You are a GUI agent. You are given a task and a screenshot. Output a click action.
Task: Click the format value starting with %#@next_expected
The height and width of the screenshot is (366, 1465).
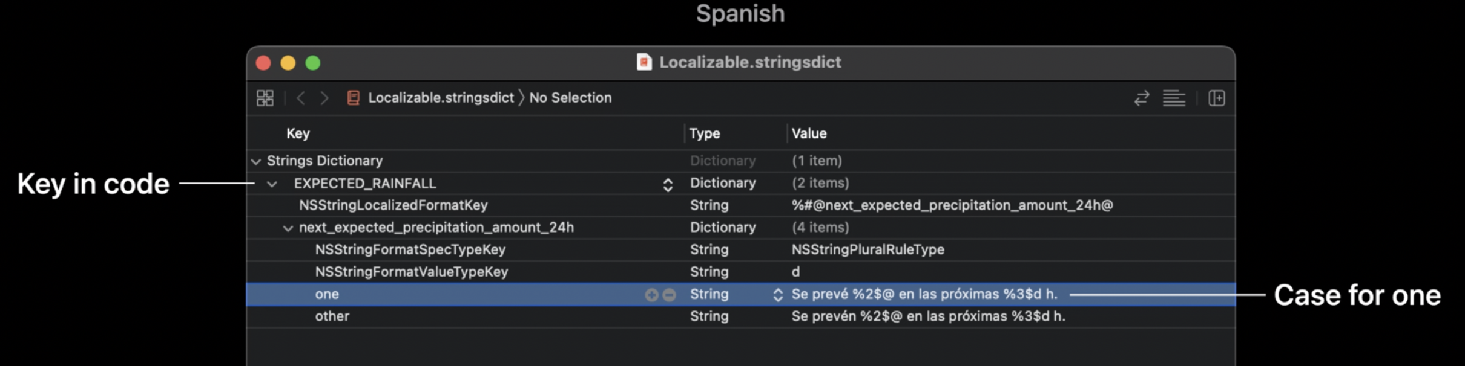(952, 205)
